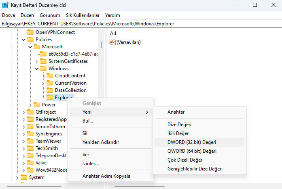Click the (Varsayılan) string value icon

(112, 42)
